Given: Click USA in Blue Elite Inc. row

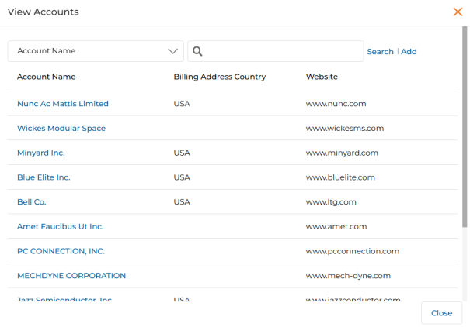Looking at the screenshot, I should (x=182, y=177).
